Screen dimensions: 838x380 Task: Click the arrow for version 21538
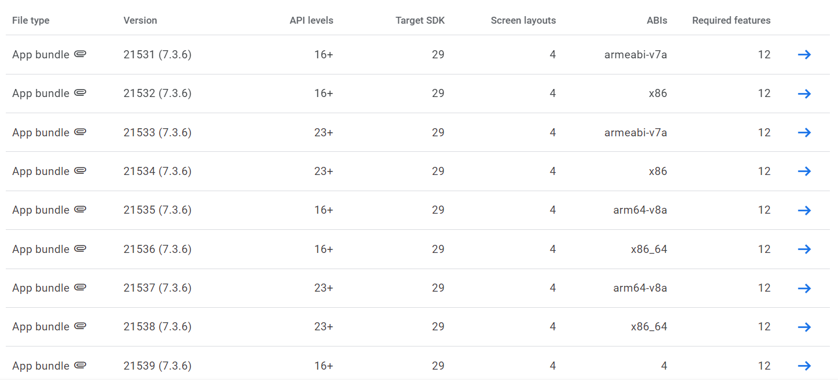pyautogui.click(x=804, y=327)
